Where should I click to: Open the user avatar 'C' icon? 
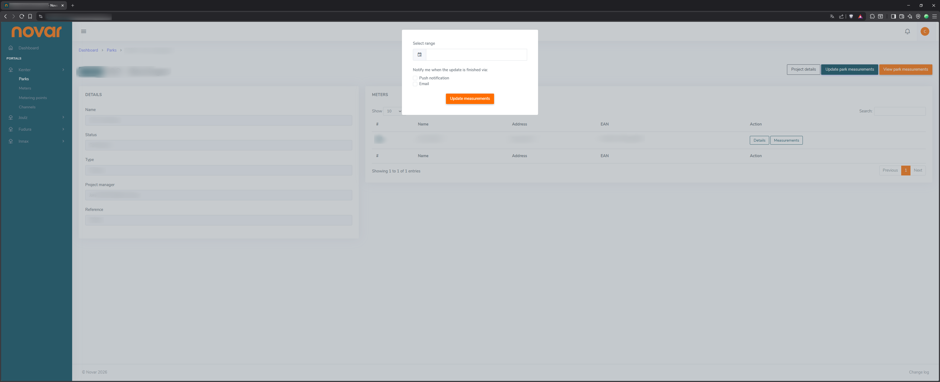pyautogui.click(x=925, y=31)
